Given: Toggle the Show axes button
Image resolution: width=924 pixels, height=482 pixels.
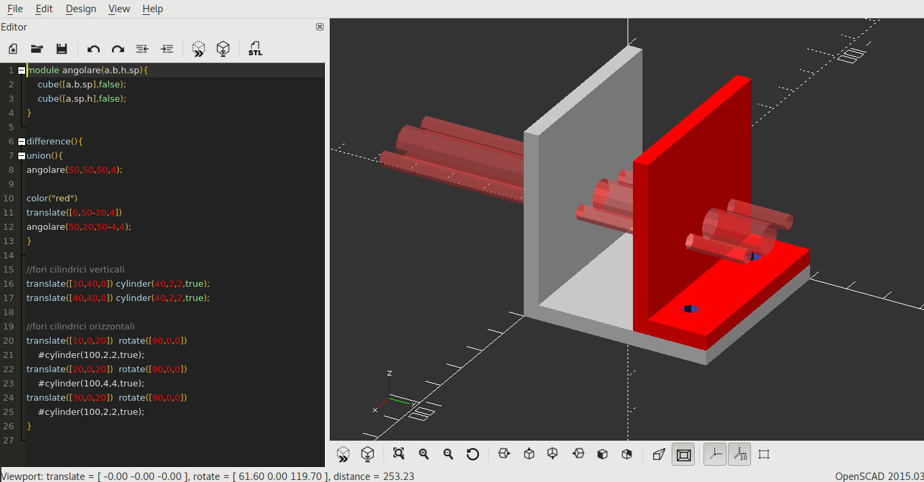Looking at the screenshot, I should (715, 454).
